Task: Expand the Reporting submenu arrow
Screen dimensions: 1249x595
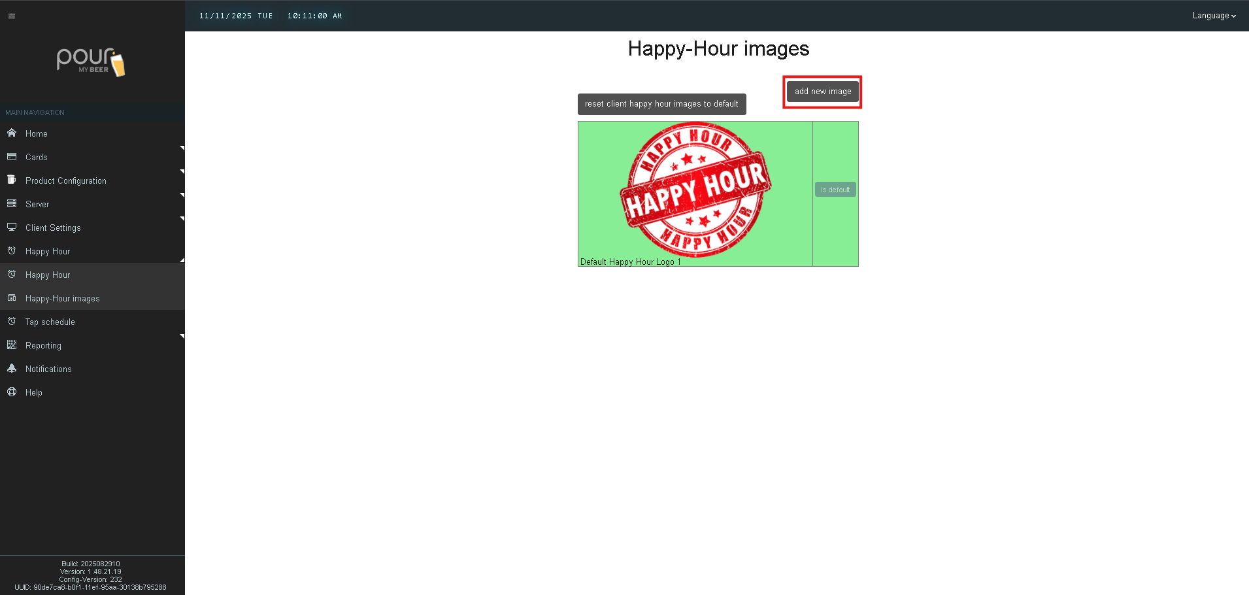Action: [x=182, y=337]
